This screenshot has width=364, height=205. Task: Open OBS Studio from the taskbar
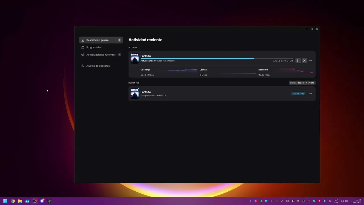[x=35, y=201]
